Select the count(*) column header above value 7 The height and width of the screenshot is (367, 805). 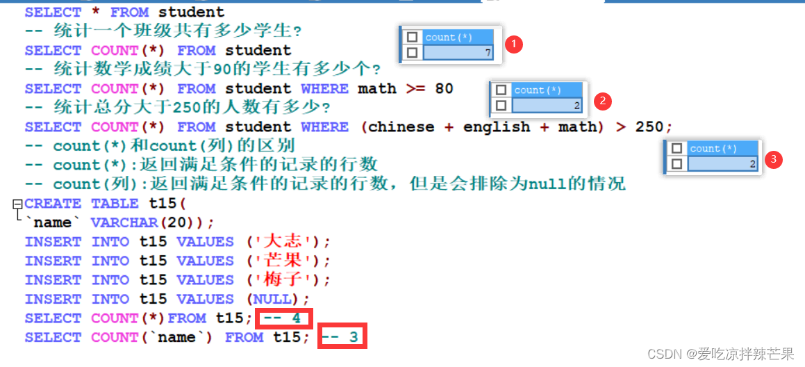click(x=458, y=38)
